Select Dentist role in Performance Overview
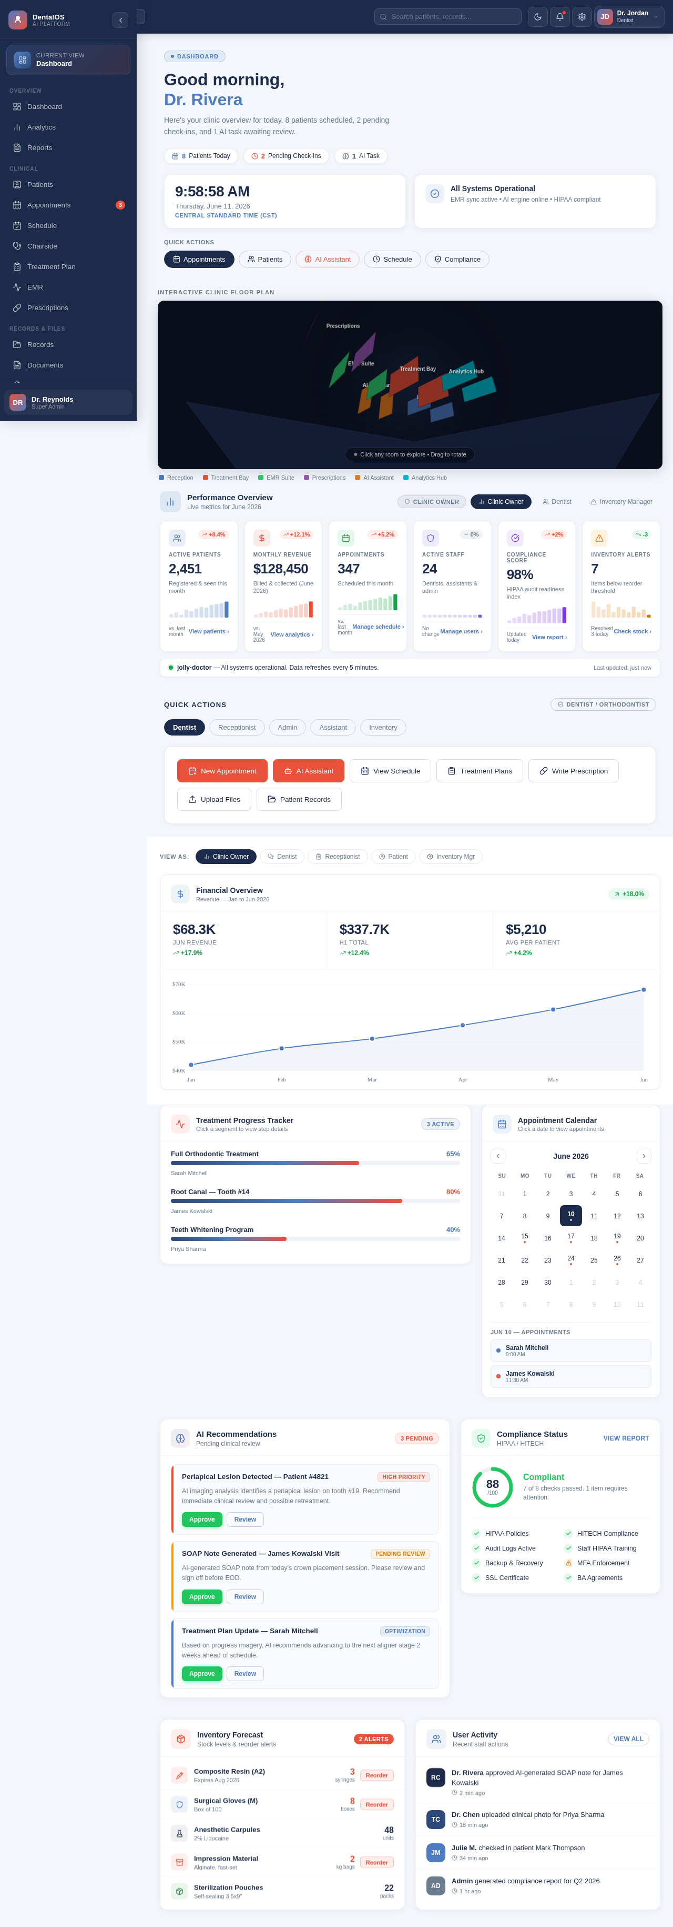 (556, 502)
